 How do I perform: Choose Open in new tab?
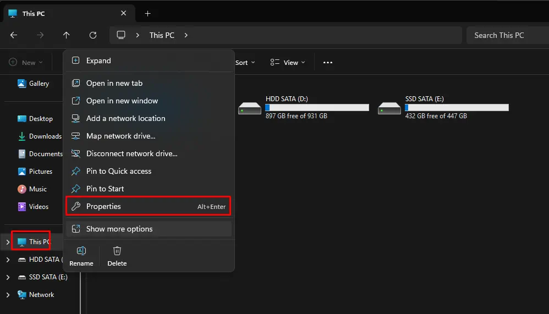[x=149, y=84]
